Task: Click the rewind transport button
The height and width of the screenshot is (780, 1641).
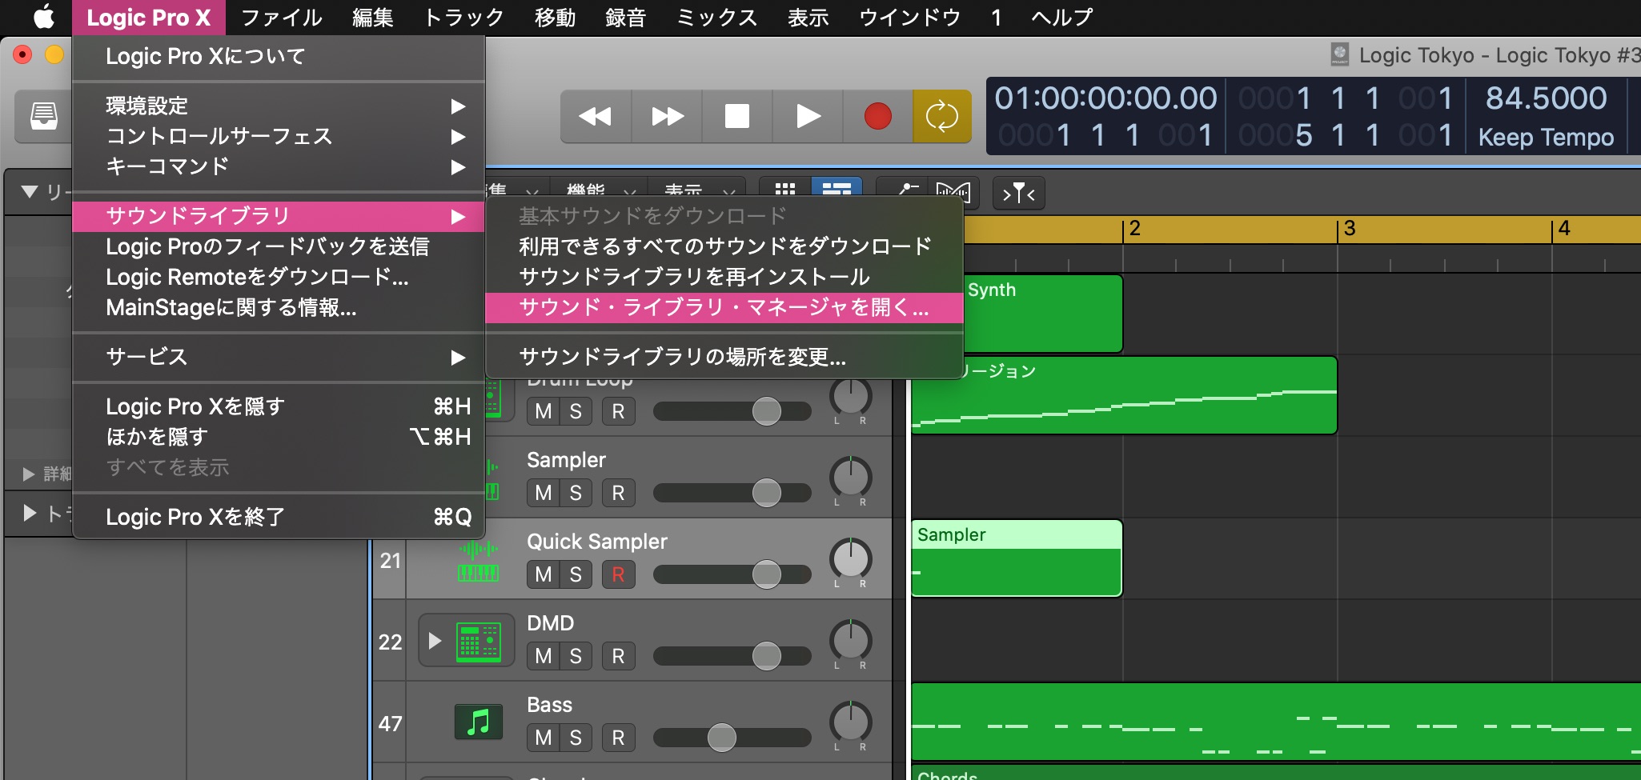Action: (596, 117)
